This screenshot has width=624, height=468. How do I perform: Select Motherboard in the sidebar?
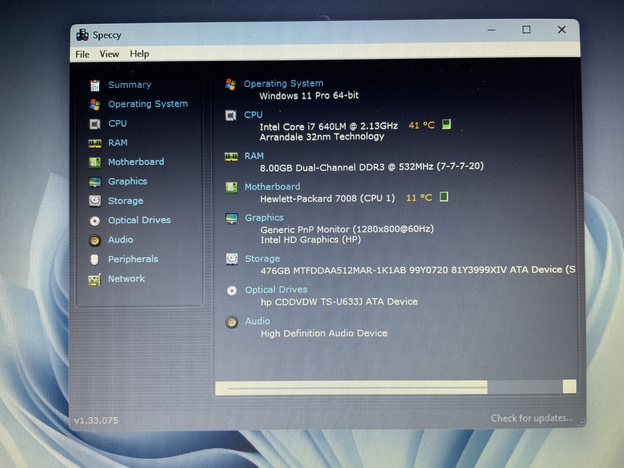[136, 162]
